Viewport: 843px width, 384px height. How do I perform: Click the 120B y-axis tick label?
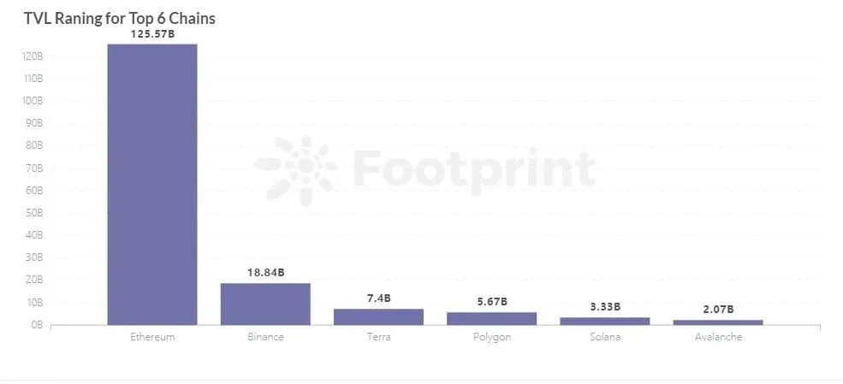click(x=33, y=56)
